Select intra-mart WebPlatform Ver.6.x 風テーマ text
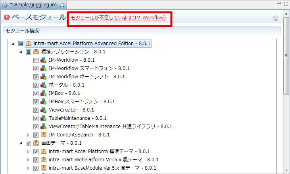 [104, 160]
